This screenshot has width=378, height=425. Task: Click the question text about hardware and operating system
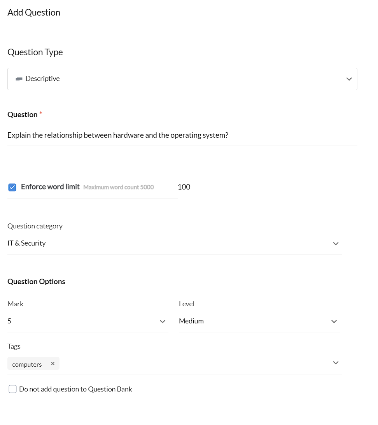pyautogui.click(x=118, y=135)
